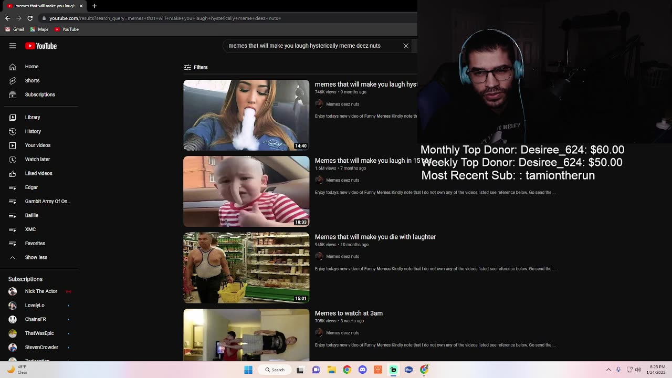Image resolution: width=672 pixels, height=378 pixels.
Task: Click the YouTube logo
Action: click(41, 46)
